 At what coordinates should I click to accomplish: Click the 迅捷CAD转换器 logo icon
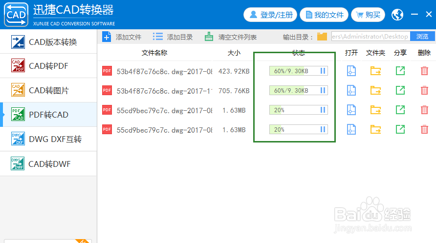(16, 15)
